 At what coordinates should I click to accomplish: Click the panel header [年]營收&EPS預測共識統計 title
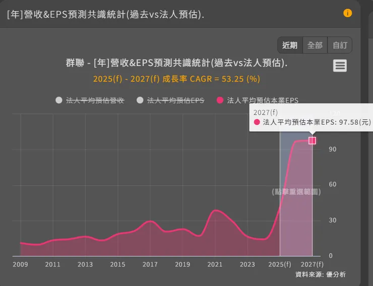pyautogui.click(x=105, y=15)
